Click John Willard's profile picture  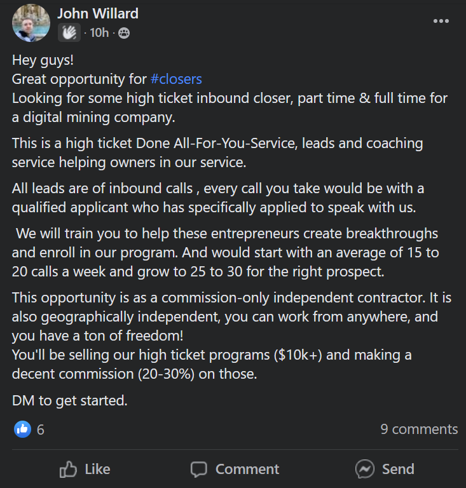click(31, 23)
